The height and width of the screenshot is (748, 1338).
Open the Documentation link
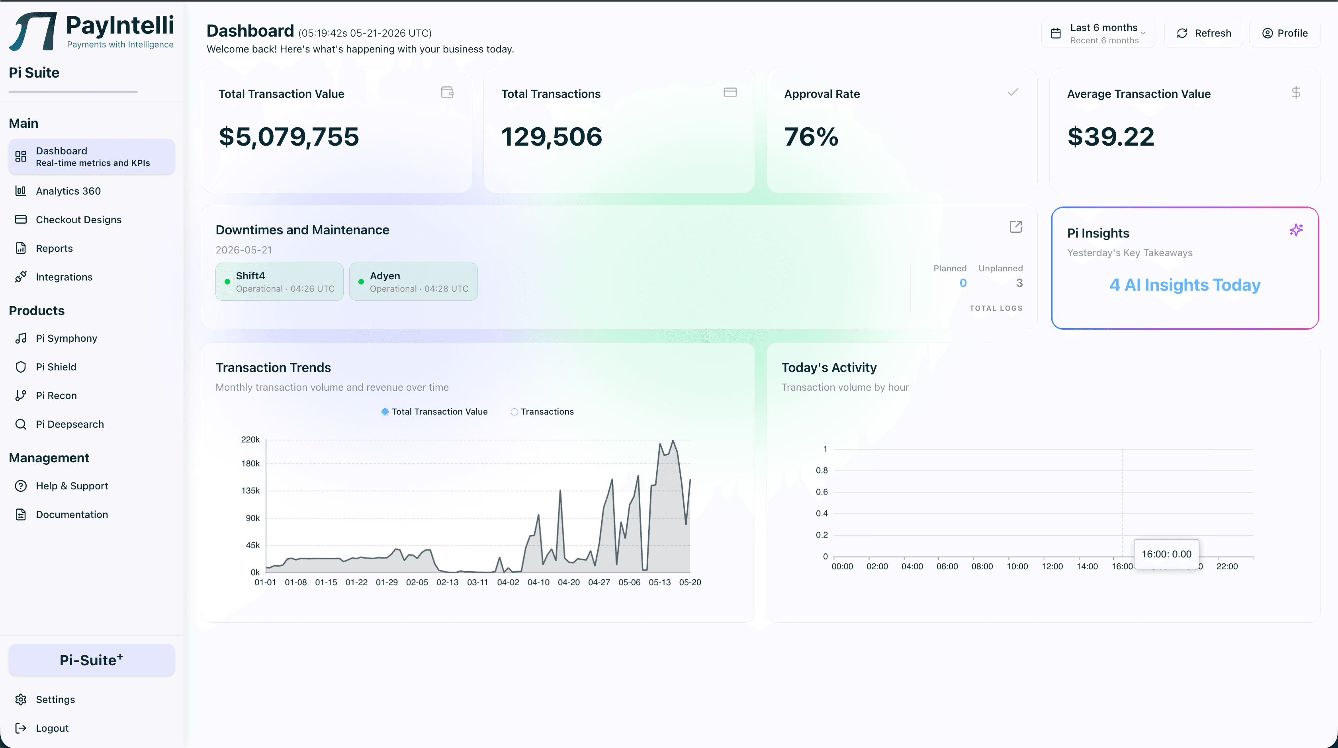pyautogui.click(x=92, y=514)
